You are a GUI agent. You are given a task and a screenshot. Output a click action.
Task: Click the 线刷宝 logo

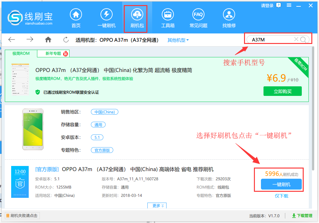pos(30,18)
